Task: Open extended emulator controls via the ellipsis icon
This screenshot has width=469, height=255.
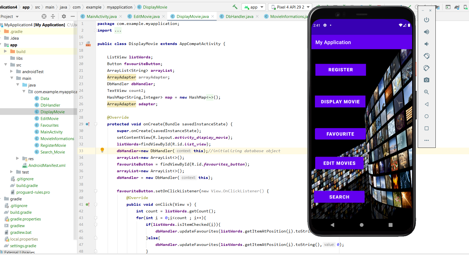Action: (x=427, y=140)
